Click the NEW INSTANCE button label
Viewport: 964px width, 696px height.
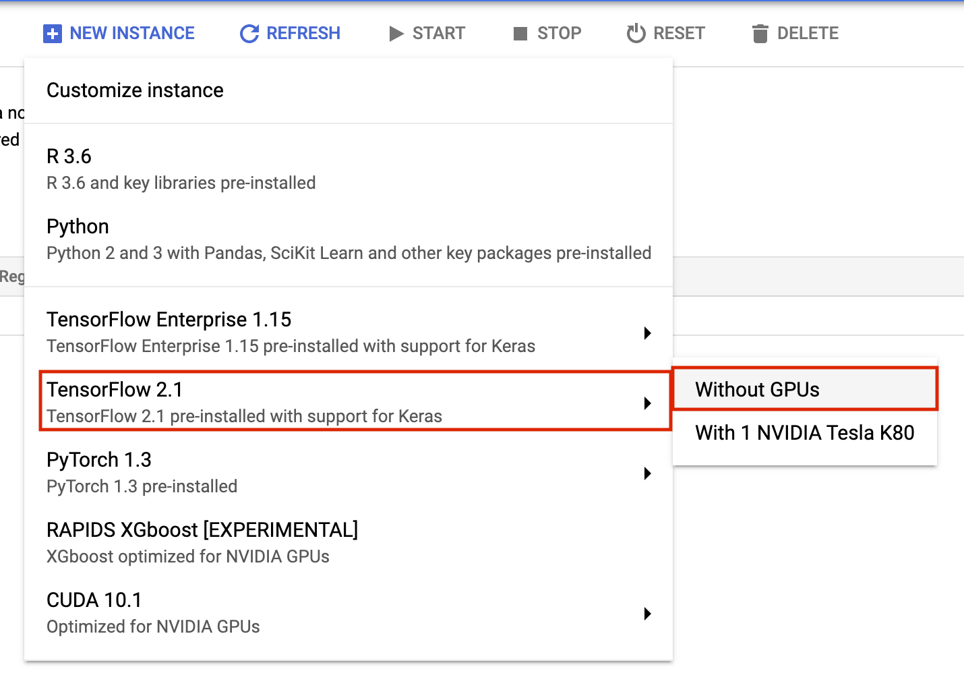[x=132, y=33]
